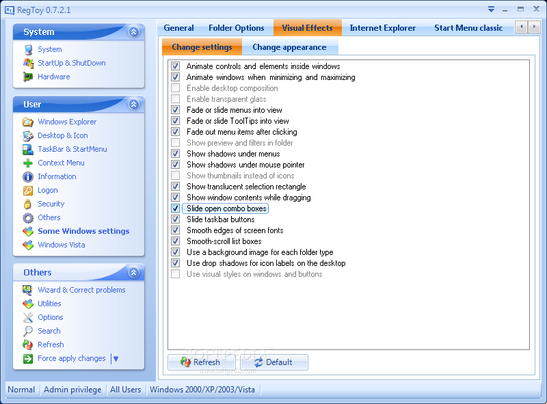This screenshot has height=404, width=547.
Task: Click the Windows Vista icon
Action: point(28,245)
